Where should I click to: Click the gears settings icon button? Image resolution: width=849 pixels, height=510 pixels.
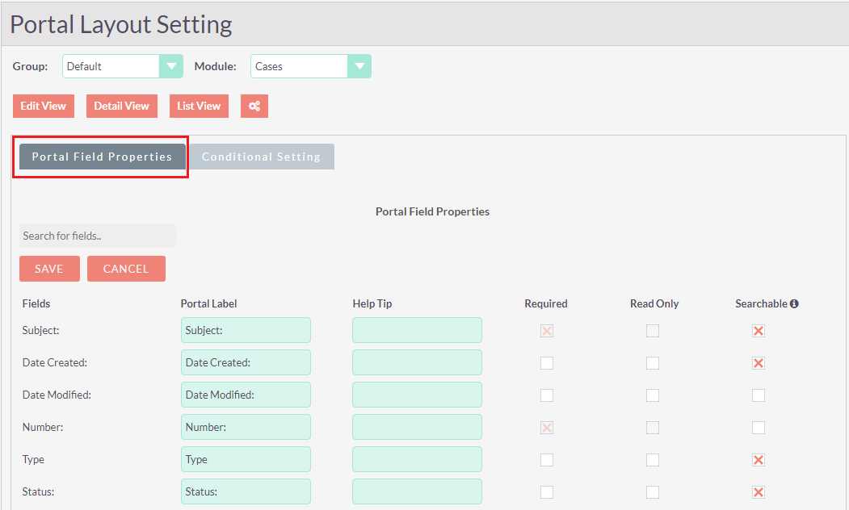pos(254,107)
